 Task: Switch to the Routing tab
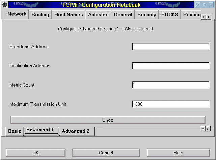(40, 14)
